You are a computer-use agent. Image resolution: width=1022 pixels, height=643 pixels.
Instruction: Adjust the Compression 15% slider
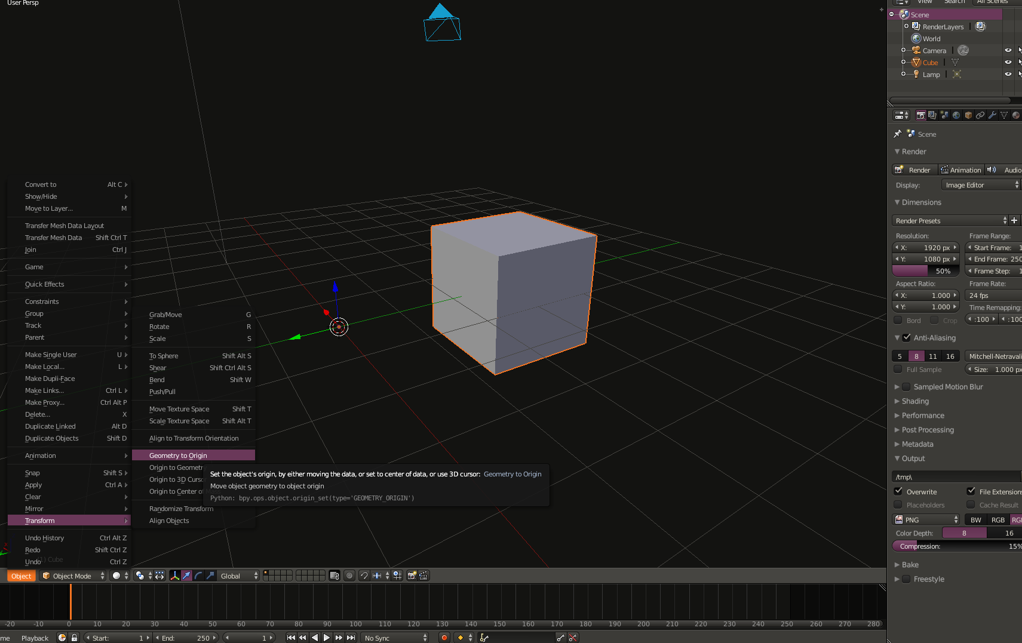[x=957, y=546]
